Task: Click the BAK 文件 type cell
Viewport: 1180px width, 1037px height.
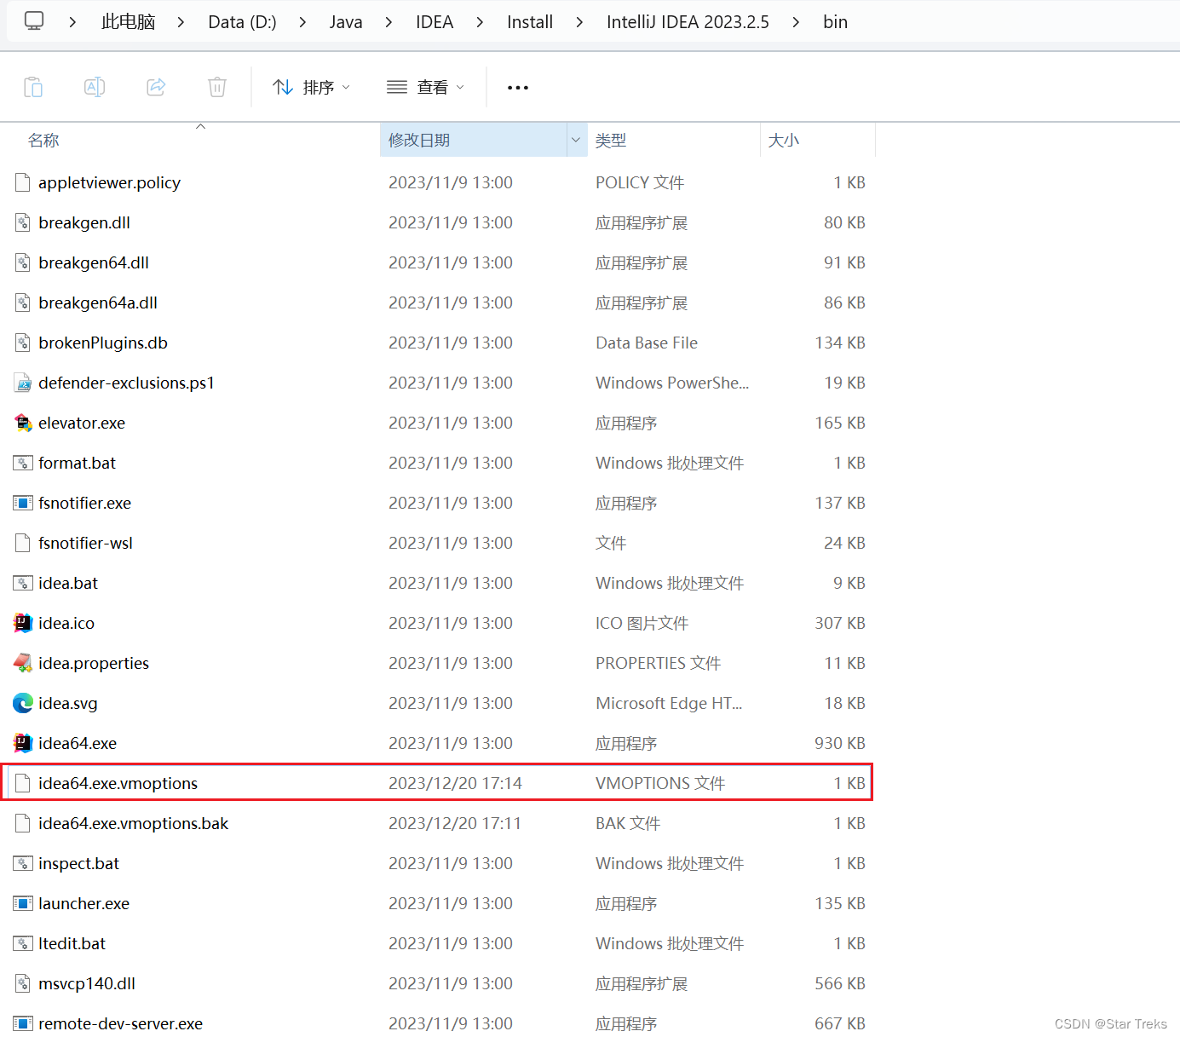Action: click(628, 823)
